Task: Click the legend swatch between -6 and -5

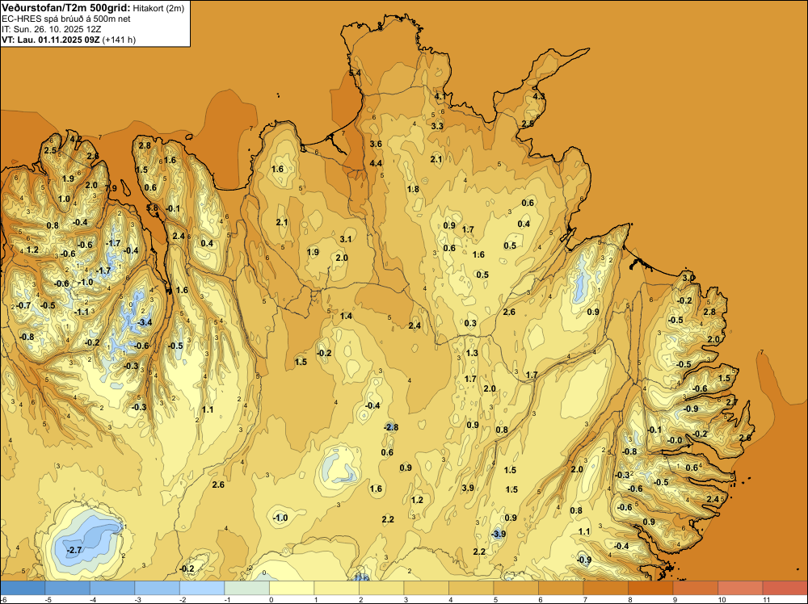Action: 23,588
